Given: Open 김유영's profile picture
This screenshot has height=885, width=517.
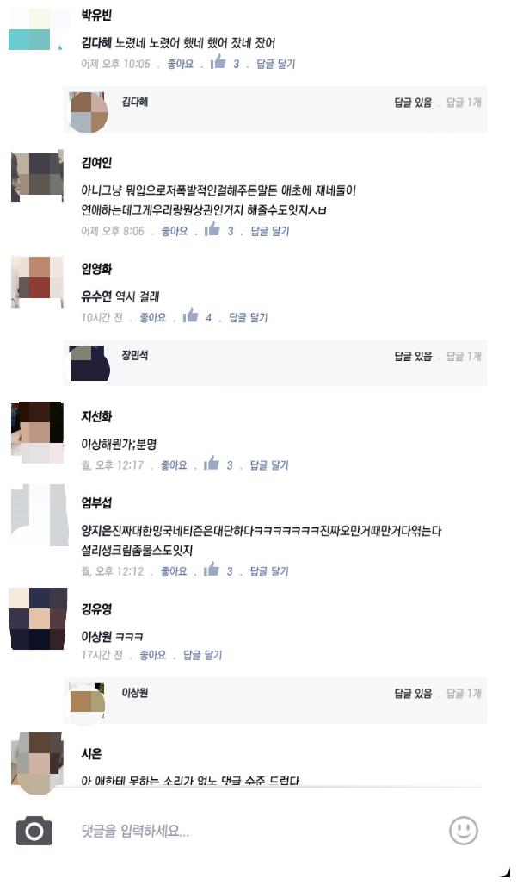Looking at the screenshot, I should tap(38, 619).
